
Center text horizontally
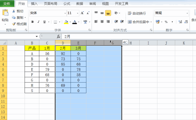[x=102, y=22]
